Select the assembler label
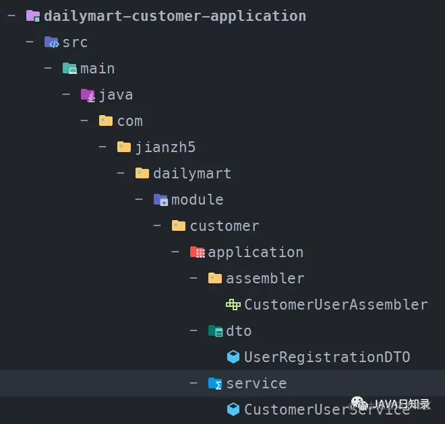Image resolution: width=445 pixels, height=424 pixels. coord(266,279)
